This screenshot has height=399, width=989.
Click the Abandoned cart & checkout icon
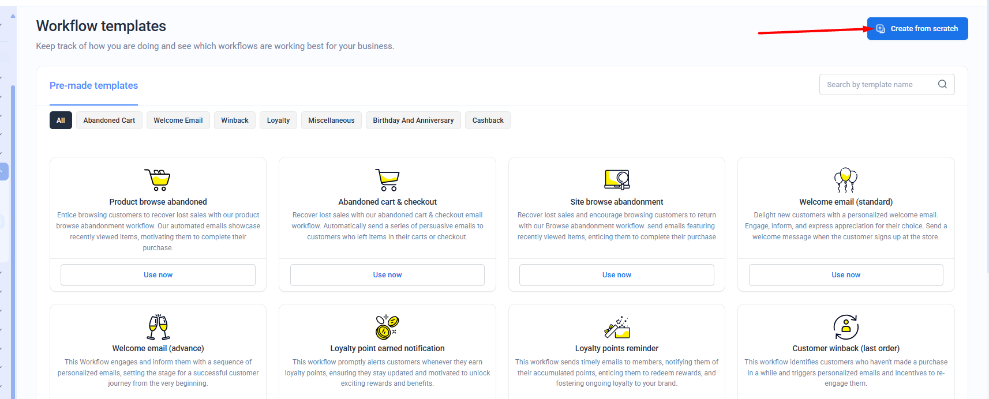pos(387,180)
